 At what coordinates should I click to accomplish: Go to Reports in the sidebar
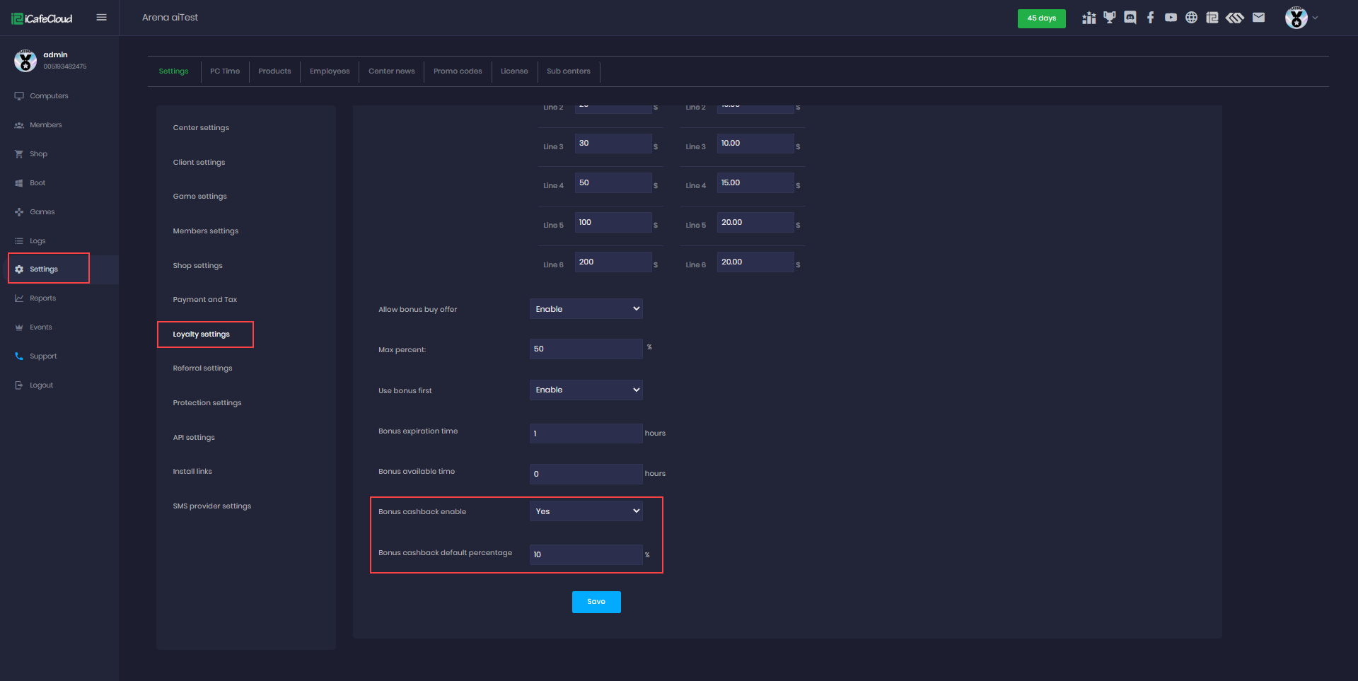point(42,298)
